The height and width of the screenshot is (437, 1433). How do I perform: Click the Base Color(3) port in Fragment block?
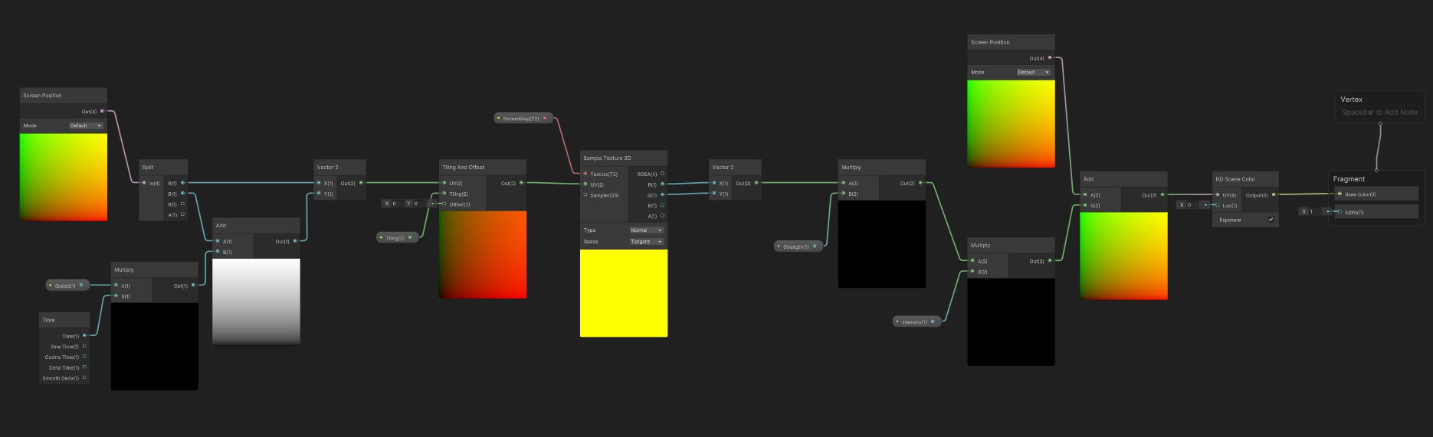1340,194
